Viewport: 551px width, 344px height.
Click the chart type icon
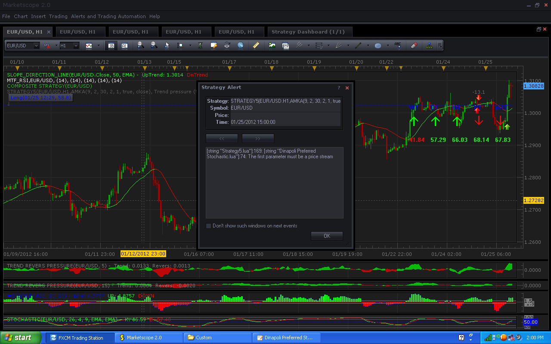coord(89,45)
